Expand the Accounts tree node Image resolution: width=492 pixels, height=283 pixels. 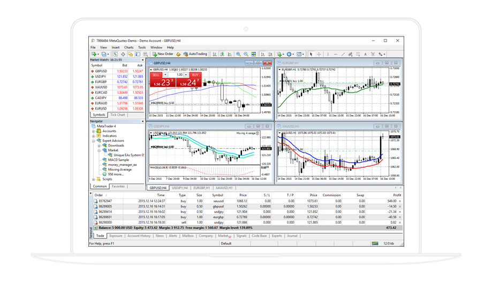point(94,131)
